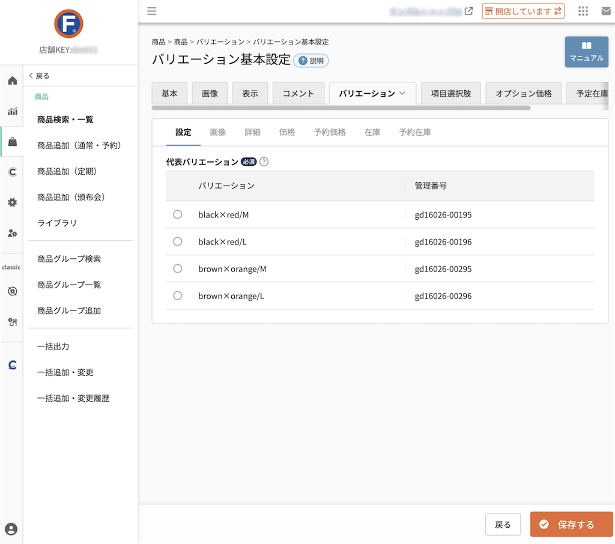Open ライブラリ menu item
Image resolution: width=615 pixels, height=544 pixels.
click(57, 223)
